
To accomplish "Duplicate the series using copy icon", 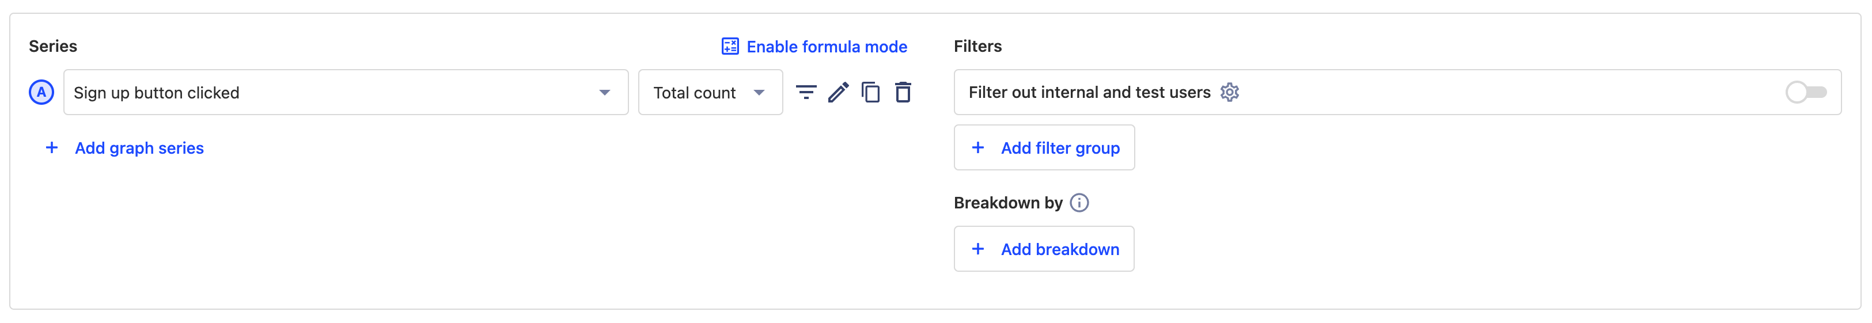I will (870, 92).
